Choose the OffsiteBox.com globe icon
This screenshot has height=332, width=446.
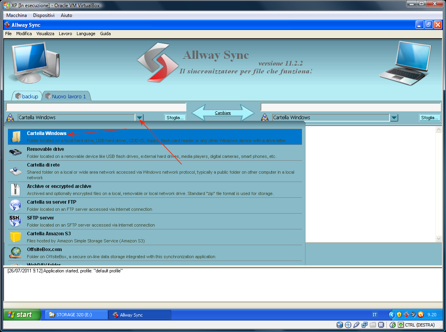point(16,253)
